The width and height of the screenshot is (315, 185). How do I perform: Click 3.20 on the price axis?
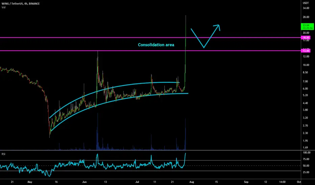coord(305,118)
